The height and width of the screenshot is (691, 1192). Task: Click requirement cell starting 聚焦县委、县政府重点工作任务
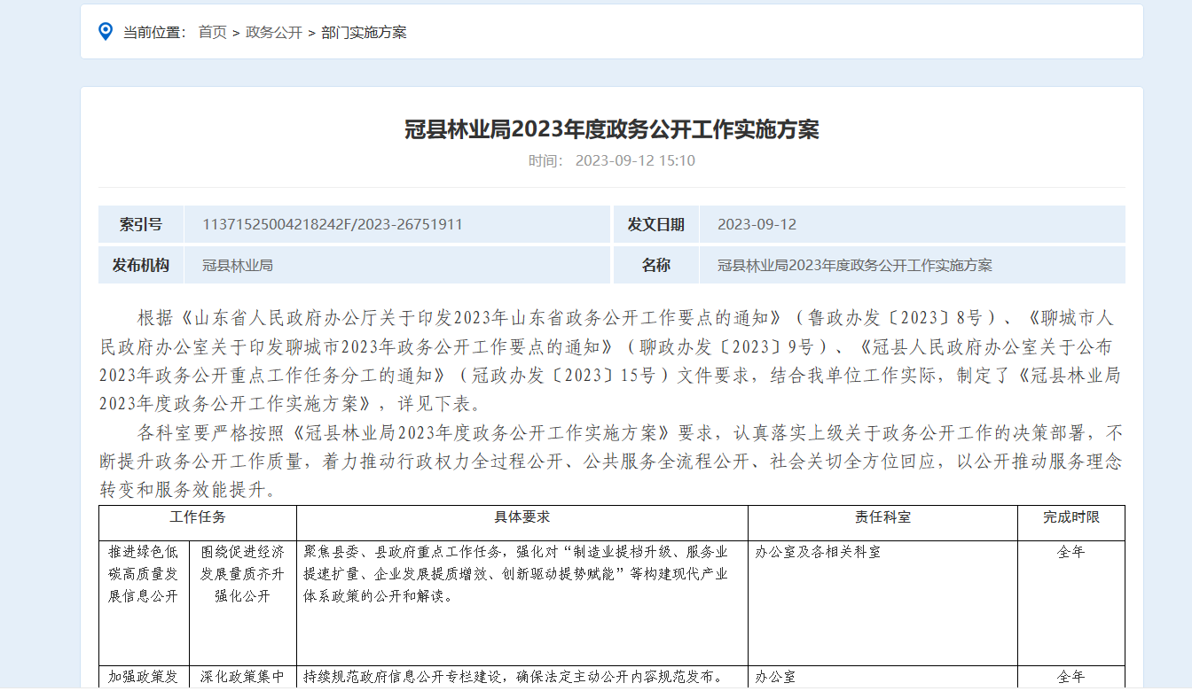522,602
